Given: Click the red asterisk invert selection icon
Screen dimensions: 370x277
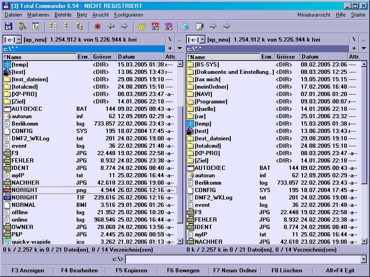Looking at the screenshot, I should point(98,26).
